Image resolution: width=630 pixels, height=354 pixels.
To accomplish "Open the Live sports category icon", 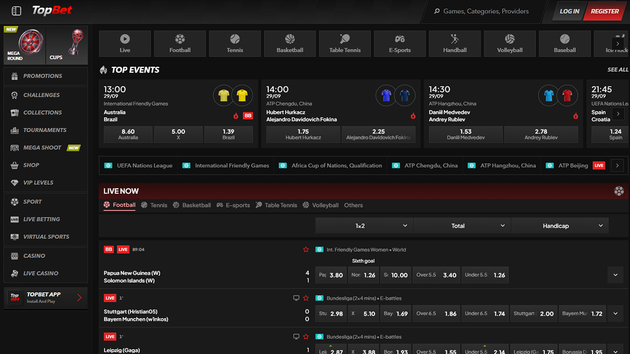I will point(125,44).
